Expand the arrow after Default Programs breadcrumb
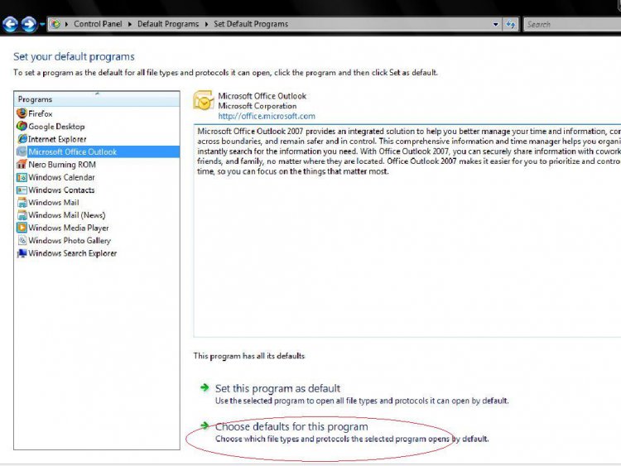Image resolution: width=621 pixels, height=466 pixels. (206, 24)
